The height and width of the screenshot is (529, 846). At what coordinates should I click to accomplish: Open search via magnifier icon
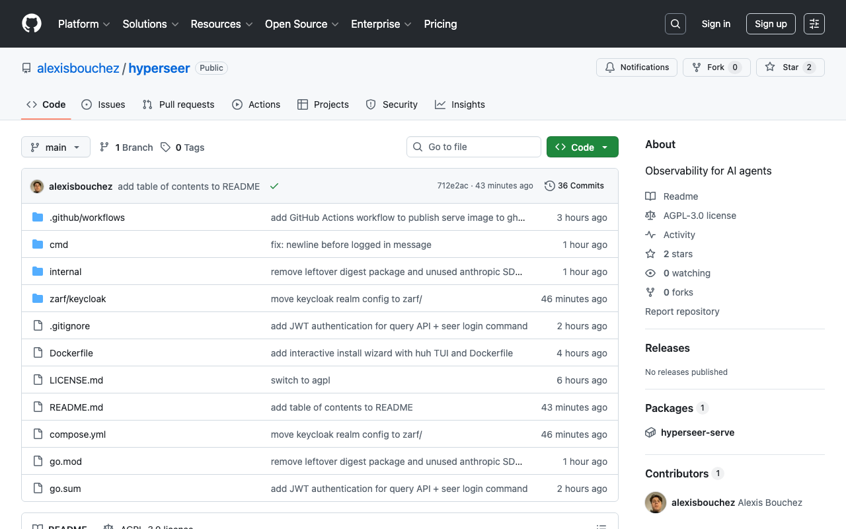pos(675,24)
